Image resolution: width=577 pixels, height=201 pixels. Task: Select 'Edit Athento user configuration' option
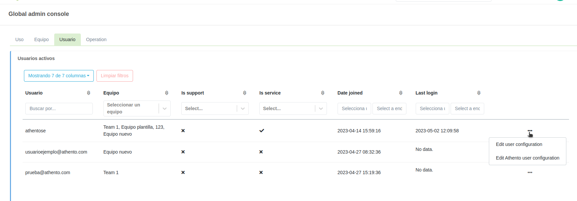point(527,158)
